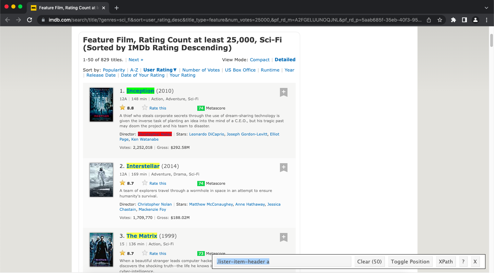Toggle User Rating sort order
Viewport: 494px width, 273px height.
tap(160, 70)
